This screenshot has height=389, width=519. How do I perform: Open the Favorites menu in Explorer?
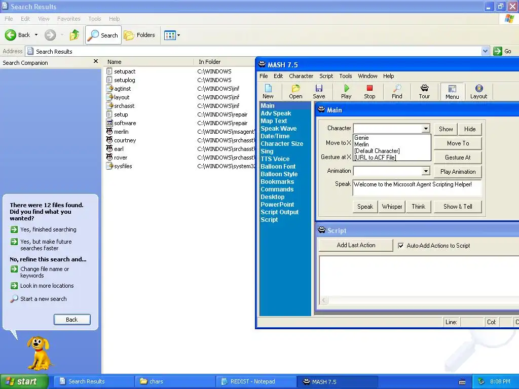pos(68,19)
